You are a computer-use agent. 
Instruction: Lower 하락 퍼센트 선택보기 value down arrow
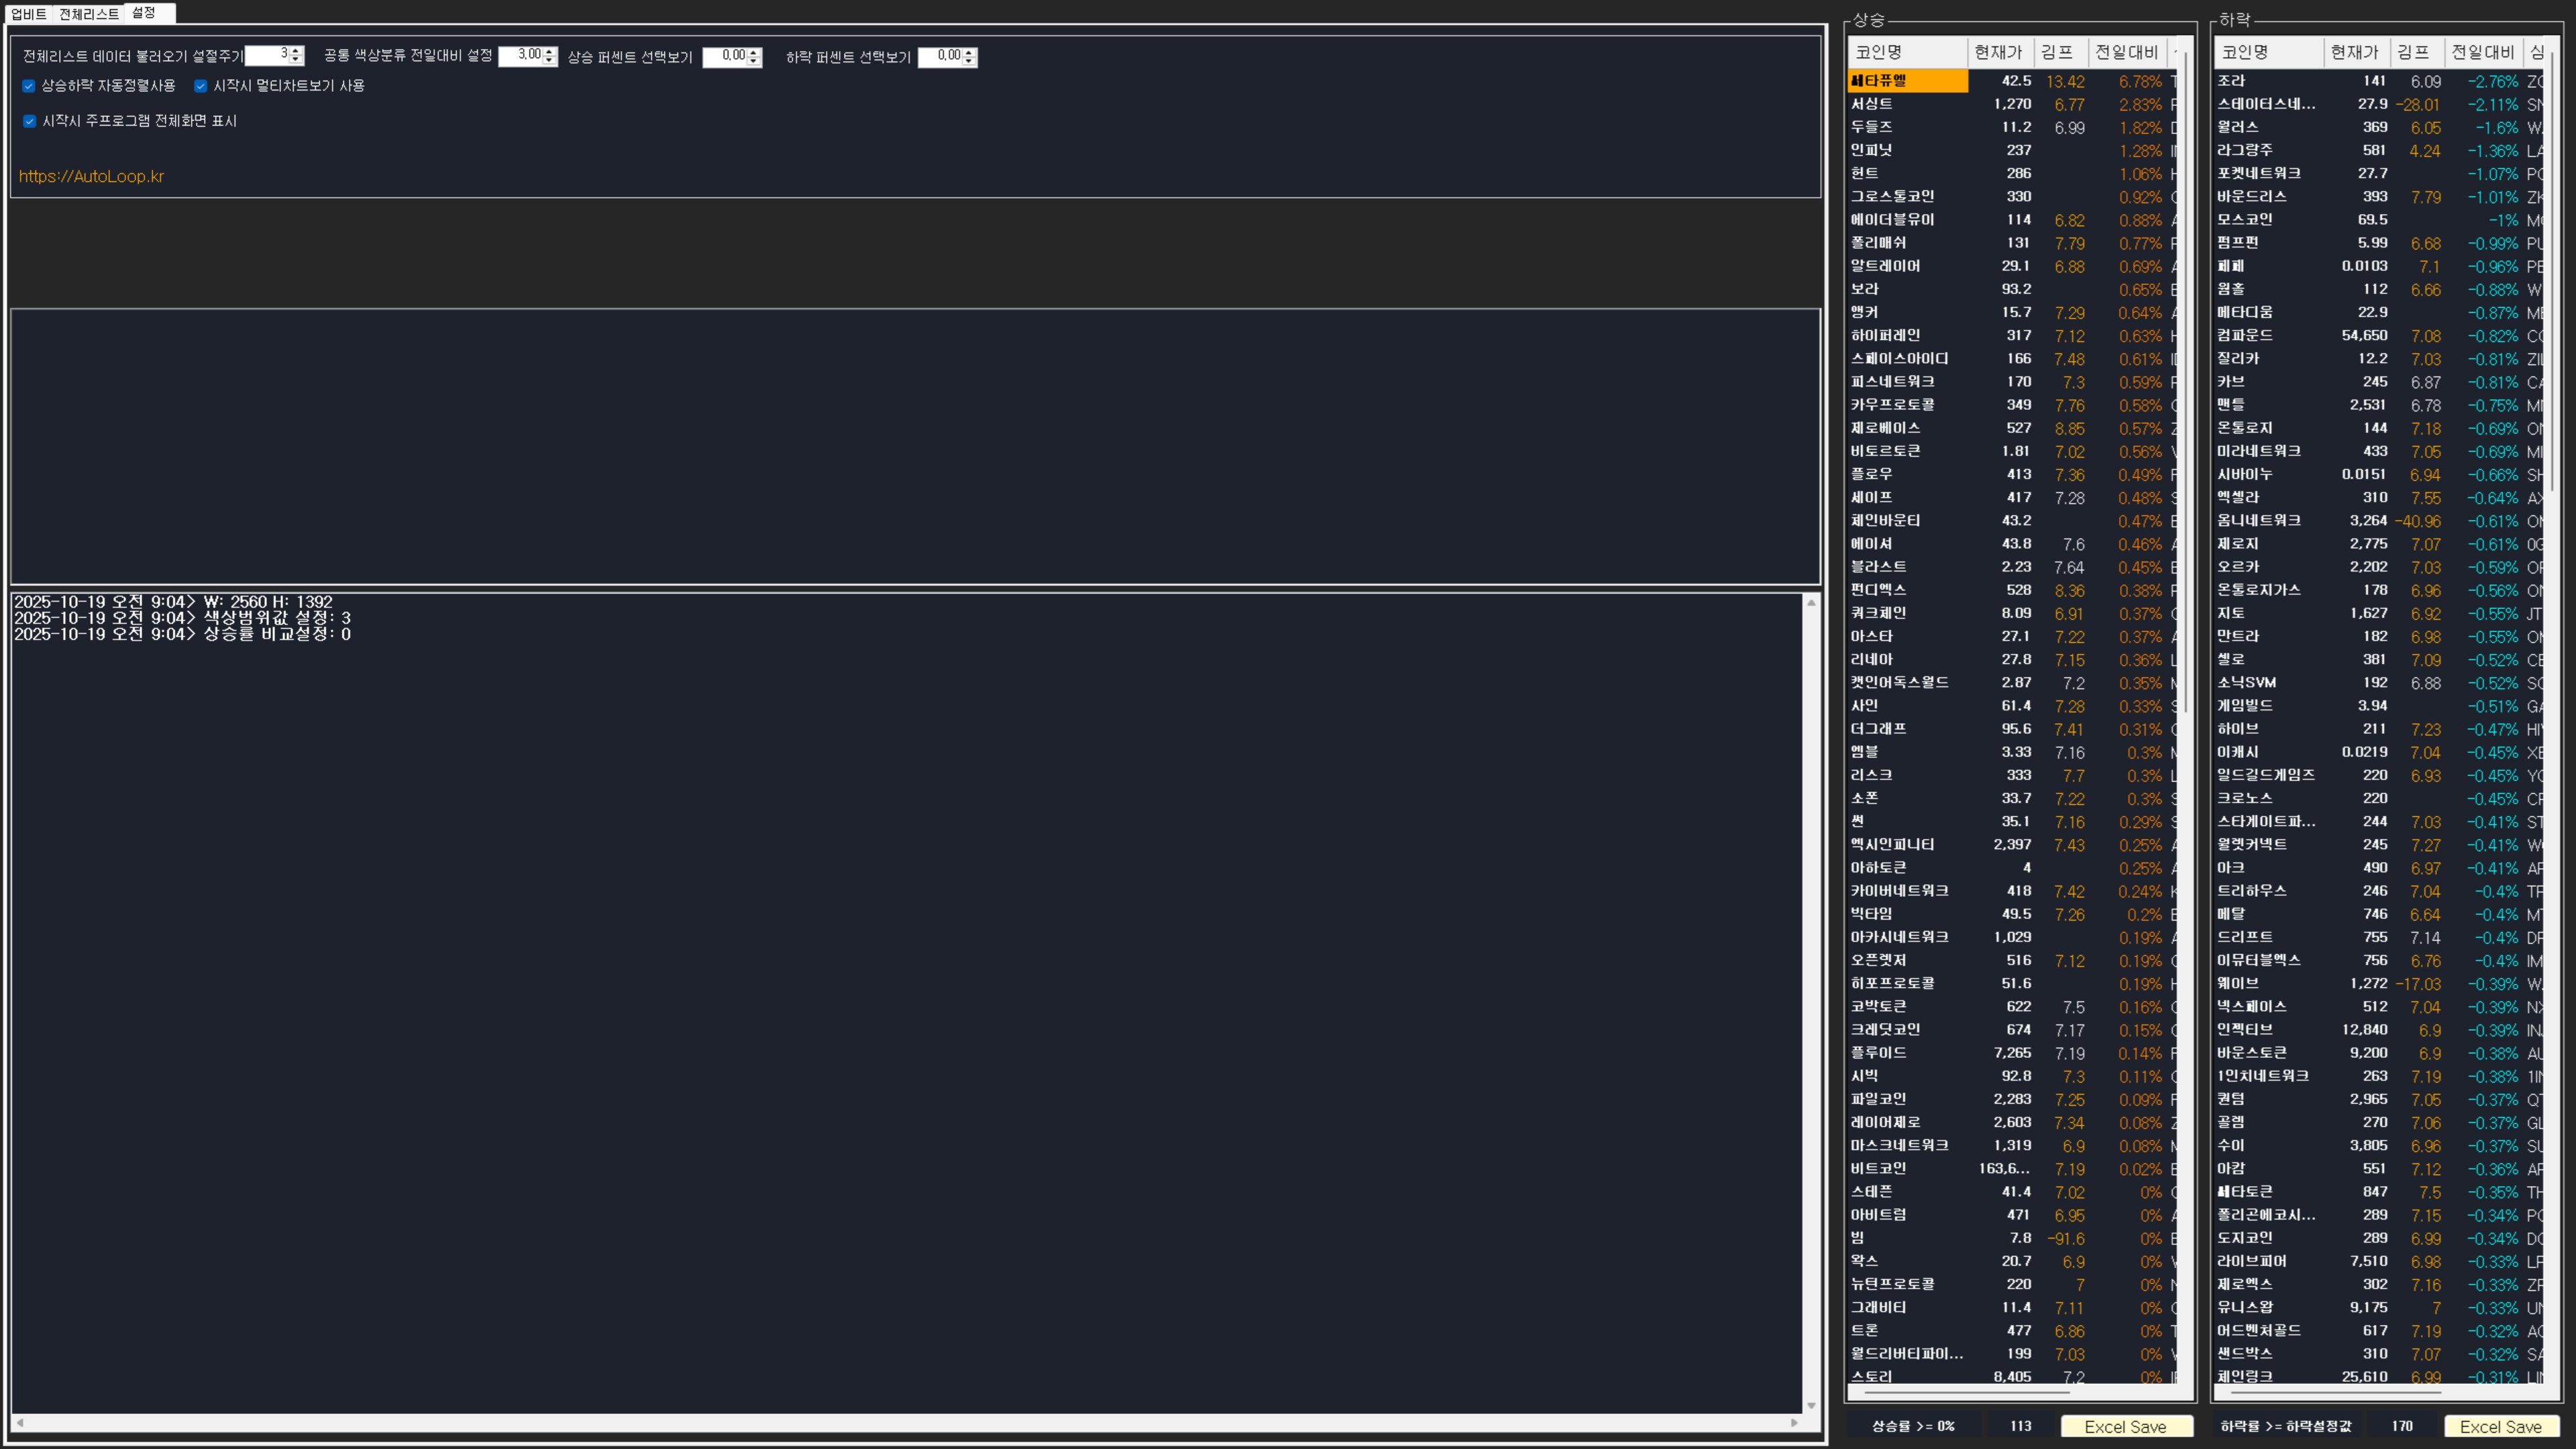pos(969,61)
